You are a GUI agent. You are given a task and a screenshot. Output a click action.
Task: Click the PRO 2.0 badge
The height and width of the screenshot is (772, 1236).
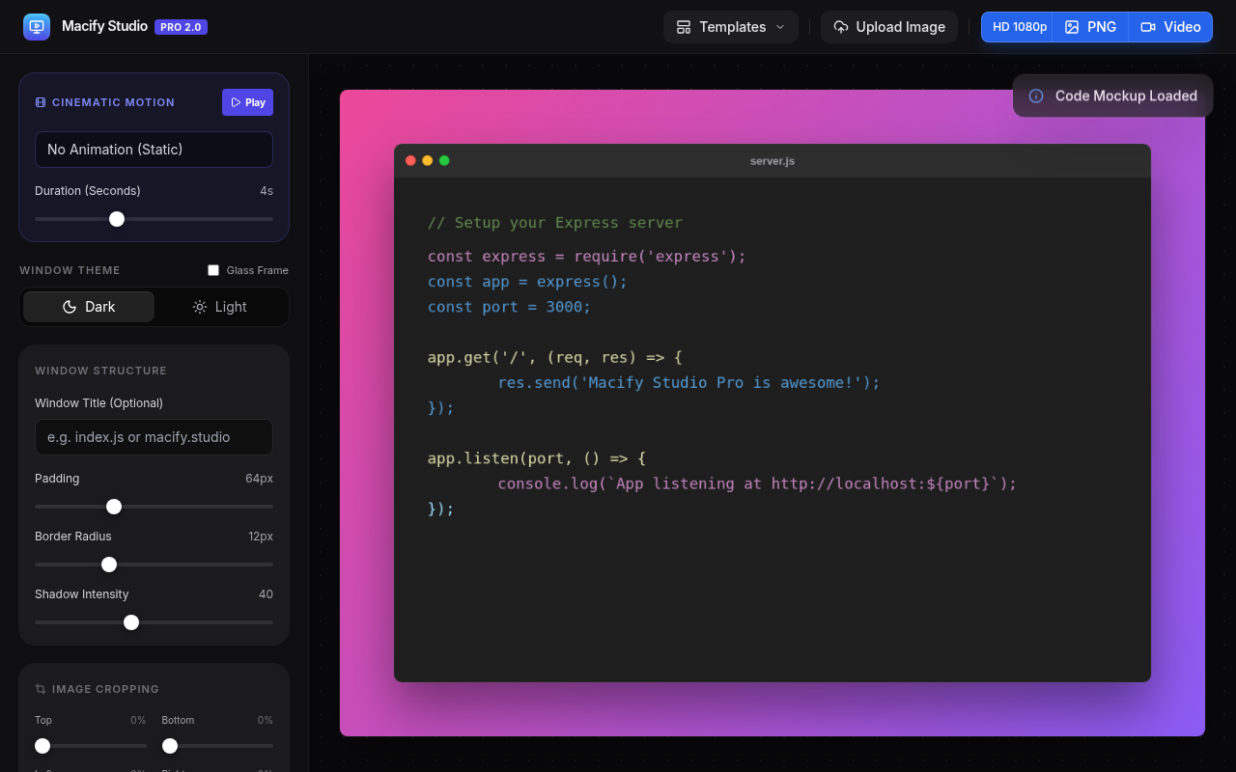point(181,27)
